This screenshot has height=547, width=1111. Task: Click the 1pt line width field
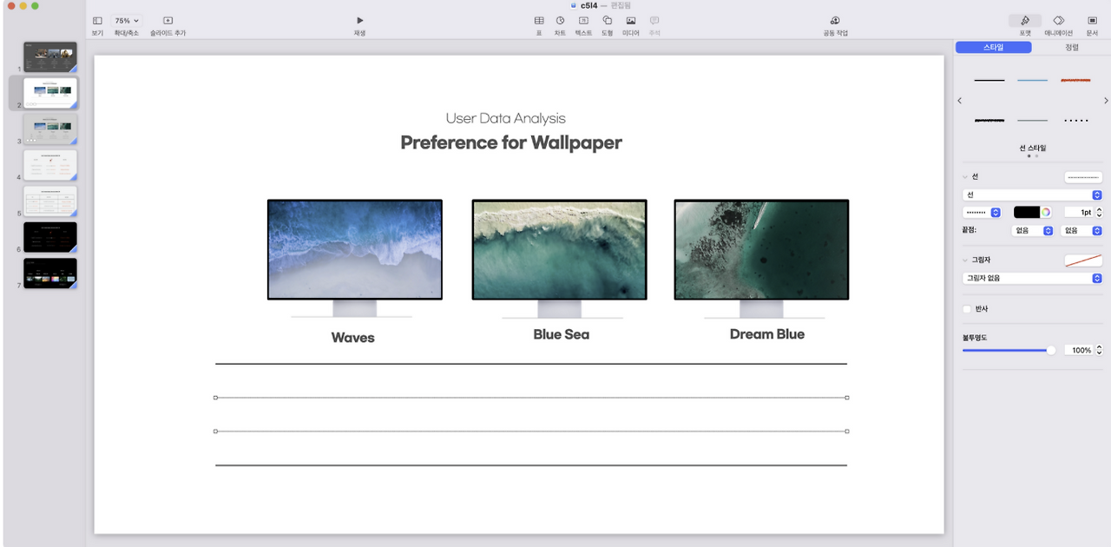[1079, 212]
